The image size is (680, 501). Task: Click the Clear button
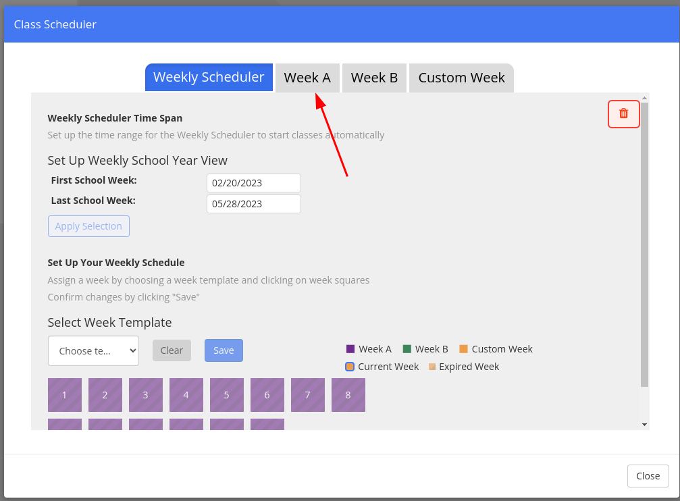[172, 350]
